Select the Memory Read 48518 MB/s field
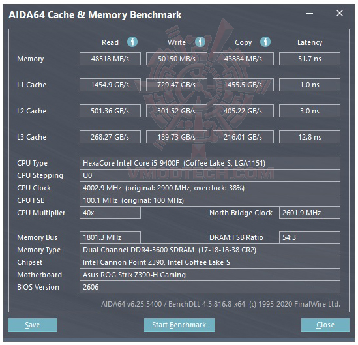This screenshot has height=345, width=358. 110,59
